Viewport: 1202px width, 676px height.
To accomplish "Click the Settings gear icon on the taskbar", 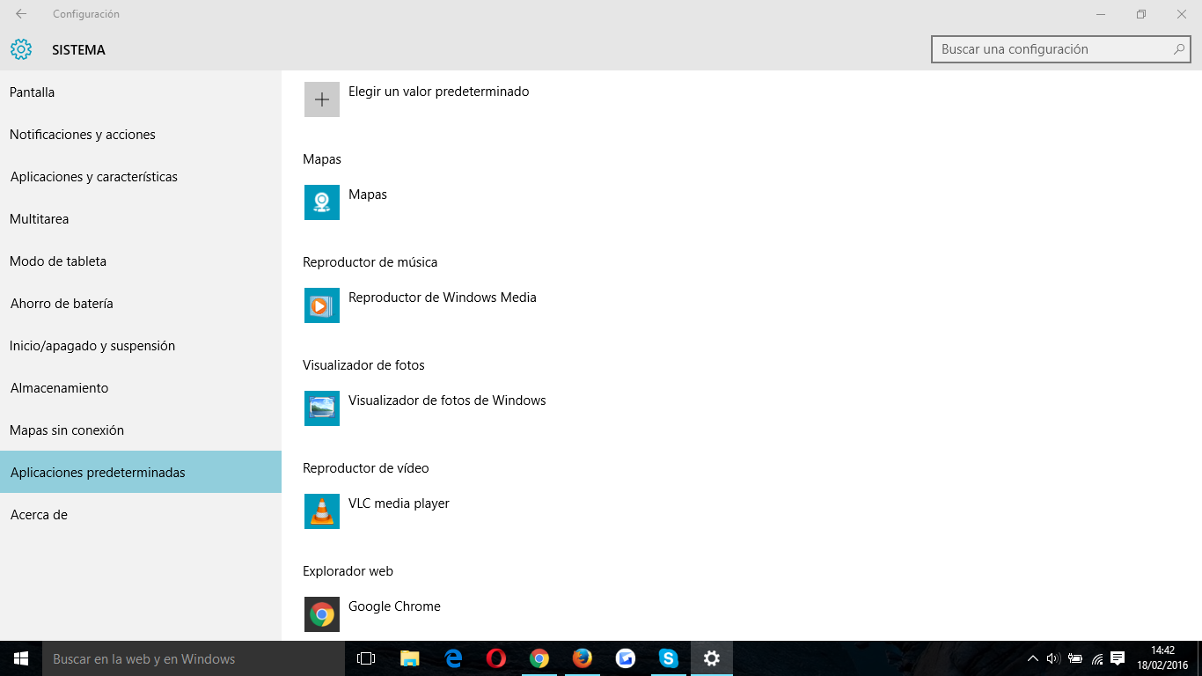I will pos(712,658).
